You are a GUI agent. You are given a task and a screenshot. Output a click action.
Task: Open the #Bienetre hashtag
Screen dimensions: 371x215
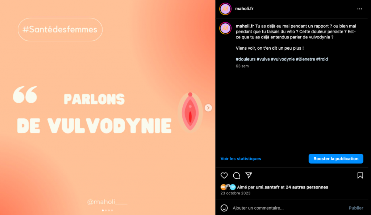click(305, 59)
